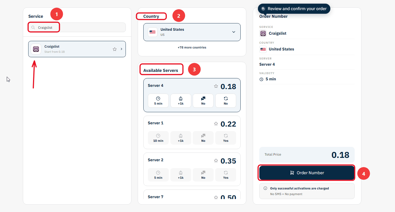Favorite Server 1 using its star
395x212 pixels.
216,123
